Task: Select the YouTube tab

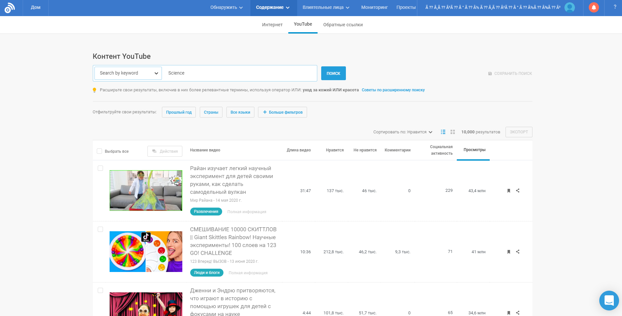Action: coord(303,24)
